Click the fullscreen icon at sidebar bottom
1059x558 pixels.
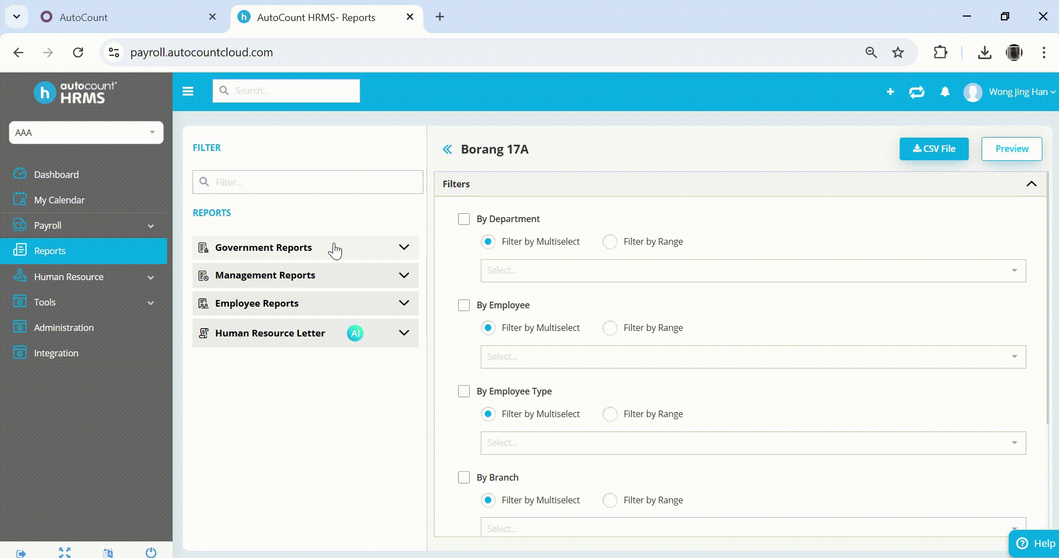[x=65, y=552]
